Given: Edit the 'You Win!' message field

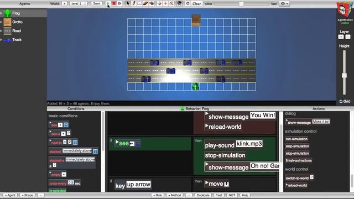Looking at the screenshot, I should click(263, 116).
